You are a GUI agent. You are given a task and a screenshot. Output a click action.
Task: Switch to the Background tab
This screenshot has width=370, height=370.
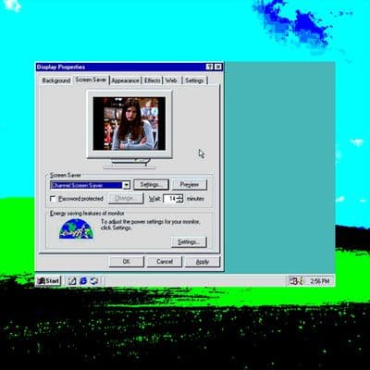point(56,80)
